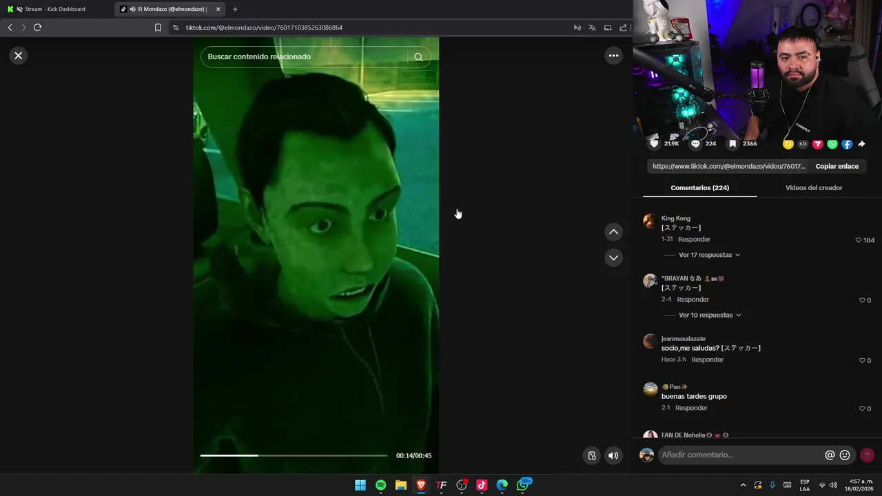Reload the page
This screenshot has width=882, height=496.
[x=37, y=28]
